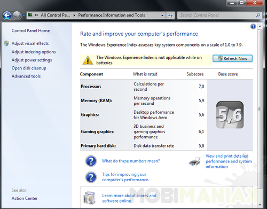Image resolution: width=267 pixels, height=209 pixels.
Task: Open Control Panel Home
Action: (x=30, y=30)
